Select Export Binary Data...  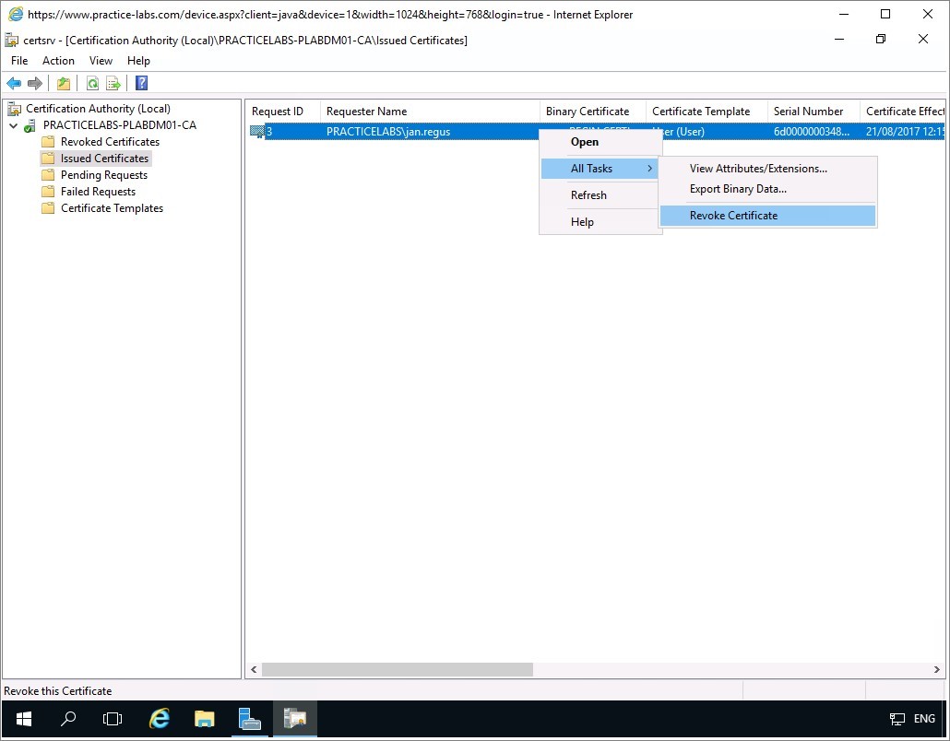point(767,189)
